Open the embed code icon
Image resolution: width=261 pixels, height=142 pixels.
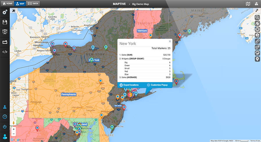(x=5, y=52)
